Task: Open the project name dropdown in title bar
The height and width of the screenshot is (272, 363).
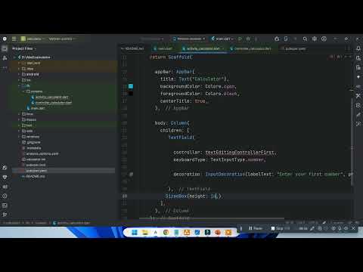Action: click(x=33, y=39)
